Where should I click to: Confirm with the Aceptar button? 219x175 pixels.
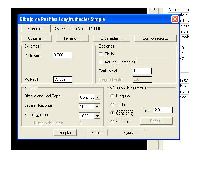65,132
